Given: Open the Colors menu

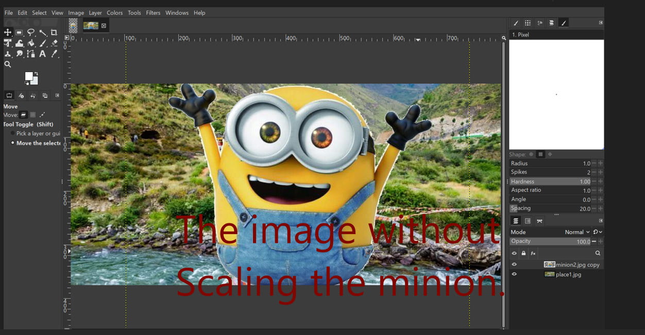Looking at the screenshot, I should pos(114,12).
